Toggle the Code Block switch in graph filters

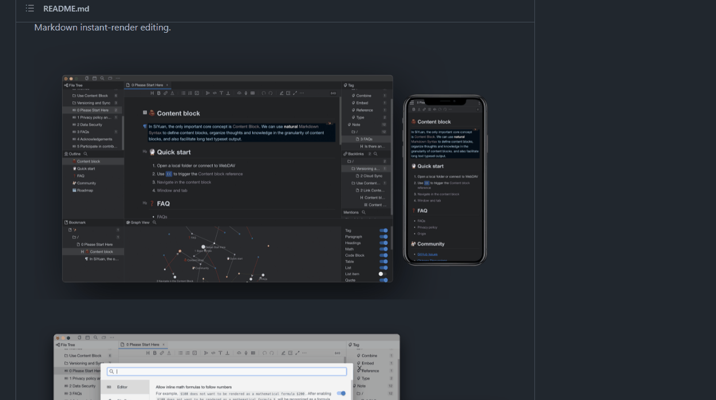[x=383, y=255]
